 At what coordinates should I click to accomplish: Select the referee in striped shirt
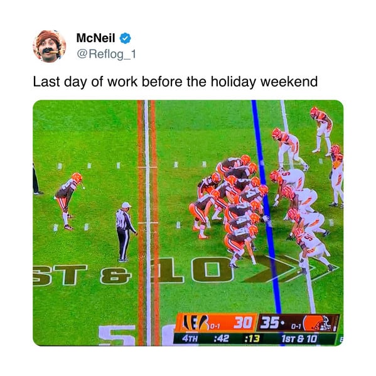pyautogui.click(x=125, y=232)
